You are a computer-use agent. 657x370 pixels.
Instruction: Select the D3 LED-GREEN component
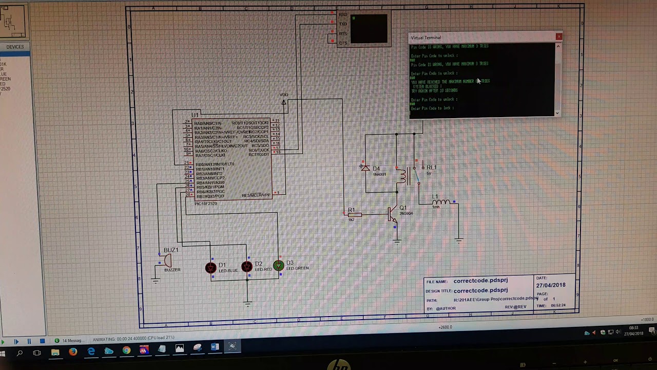click(x=278, y=265)
